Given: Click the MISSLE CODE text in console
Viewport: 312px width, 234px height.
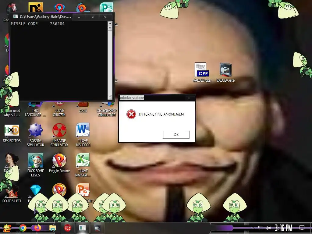Looking at the screenshot, I should tap(24, 24).
